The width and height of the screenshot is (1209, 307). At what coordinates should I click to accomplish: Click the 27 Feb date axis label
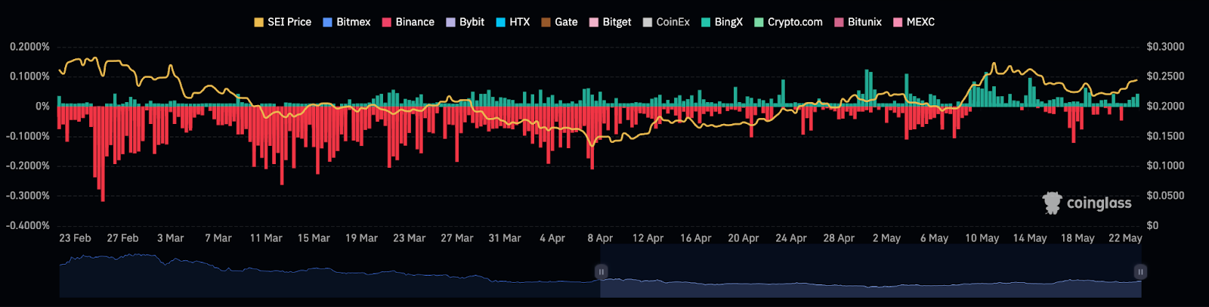tap(122, 238)
